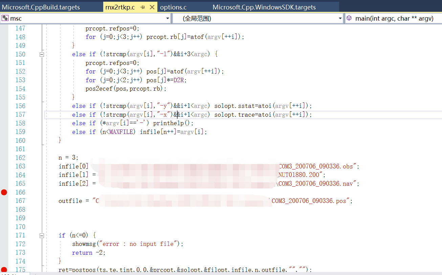Click 'pos2ecef(pos,prcopt.rb);' on line 154
This screenshot has width=442, height=275.
[126, 89]
